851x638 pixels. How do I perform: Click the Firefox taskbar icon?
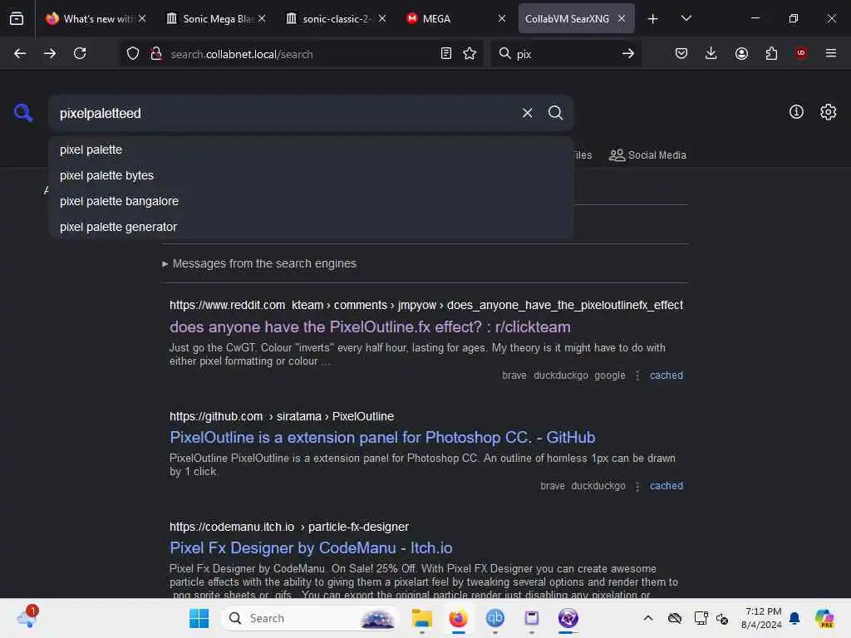coord(459,618)
